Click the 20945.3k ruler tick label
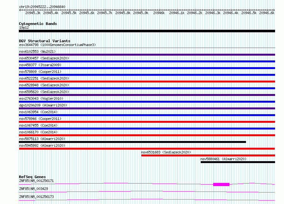Viewport: 284px width, 204px height. 33,13
